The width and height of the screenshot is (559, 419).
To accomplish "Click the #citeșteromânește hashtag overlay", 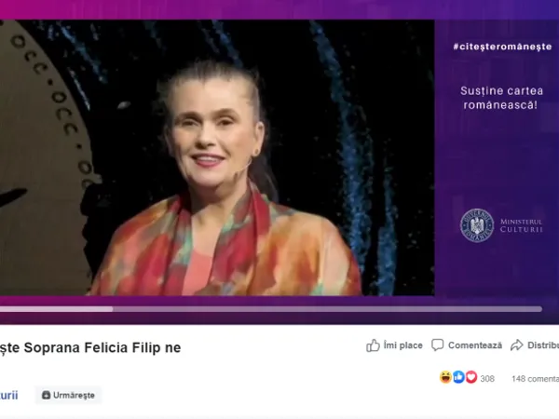I will tap(502, 47).
